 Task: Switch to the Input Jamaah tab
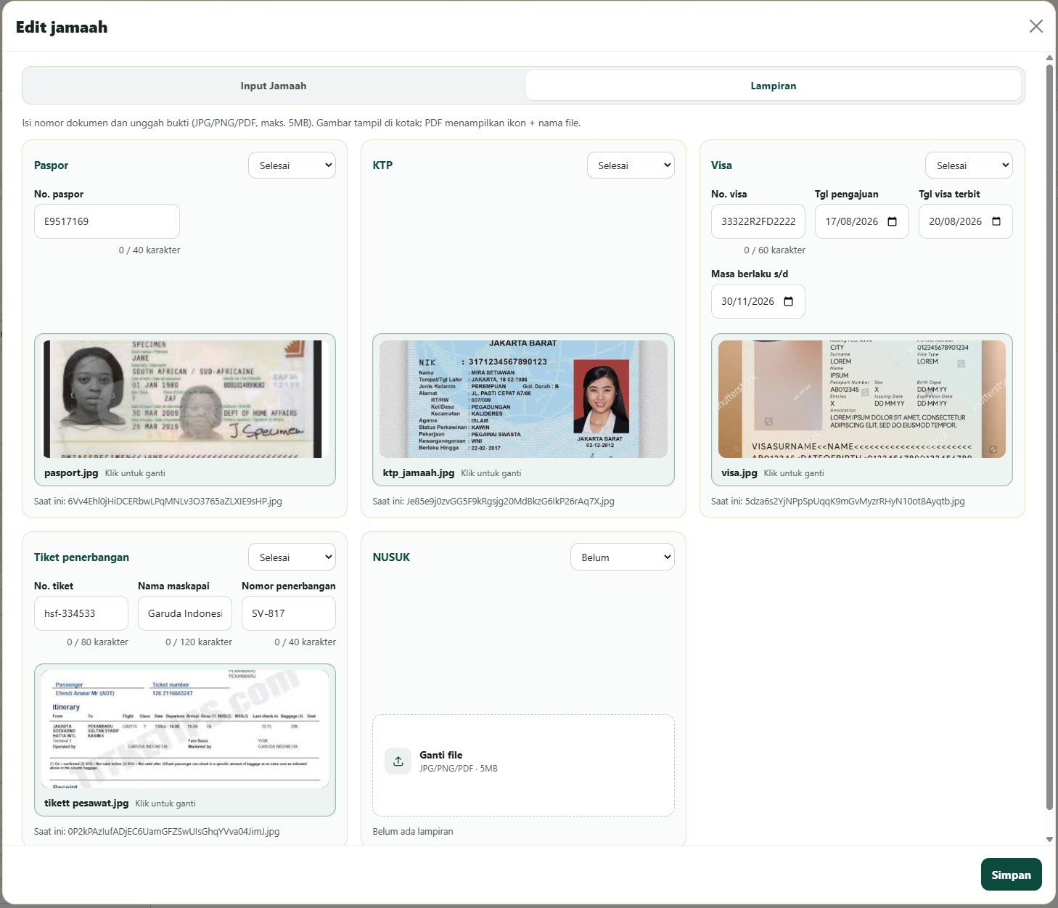pyautogui.click(x=274, y=86)
